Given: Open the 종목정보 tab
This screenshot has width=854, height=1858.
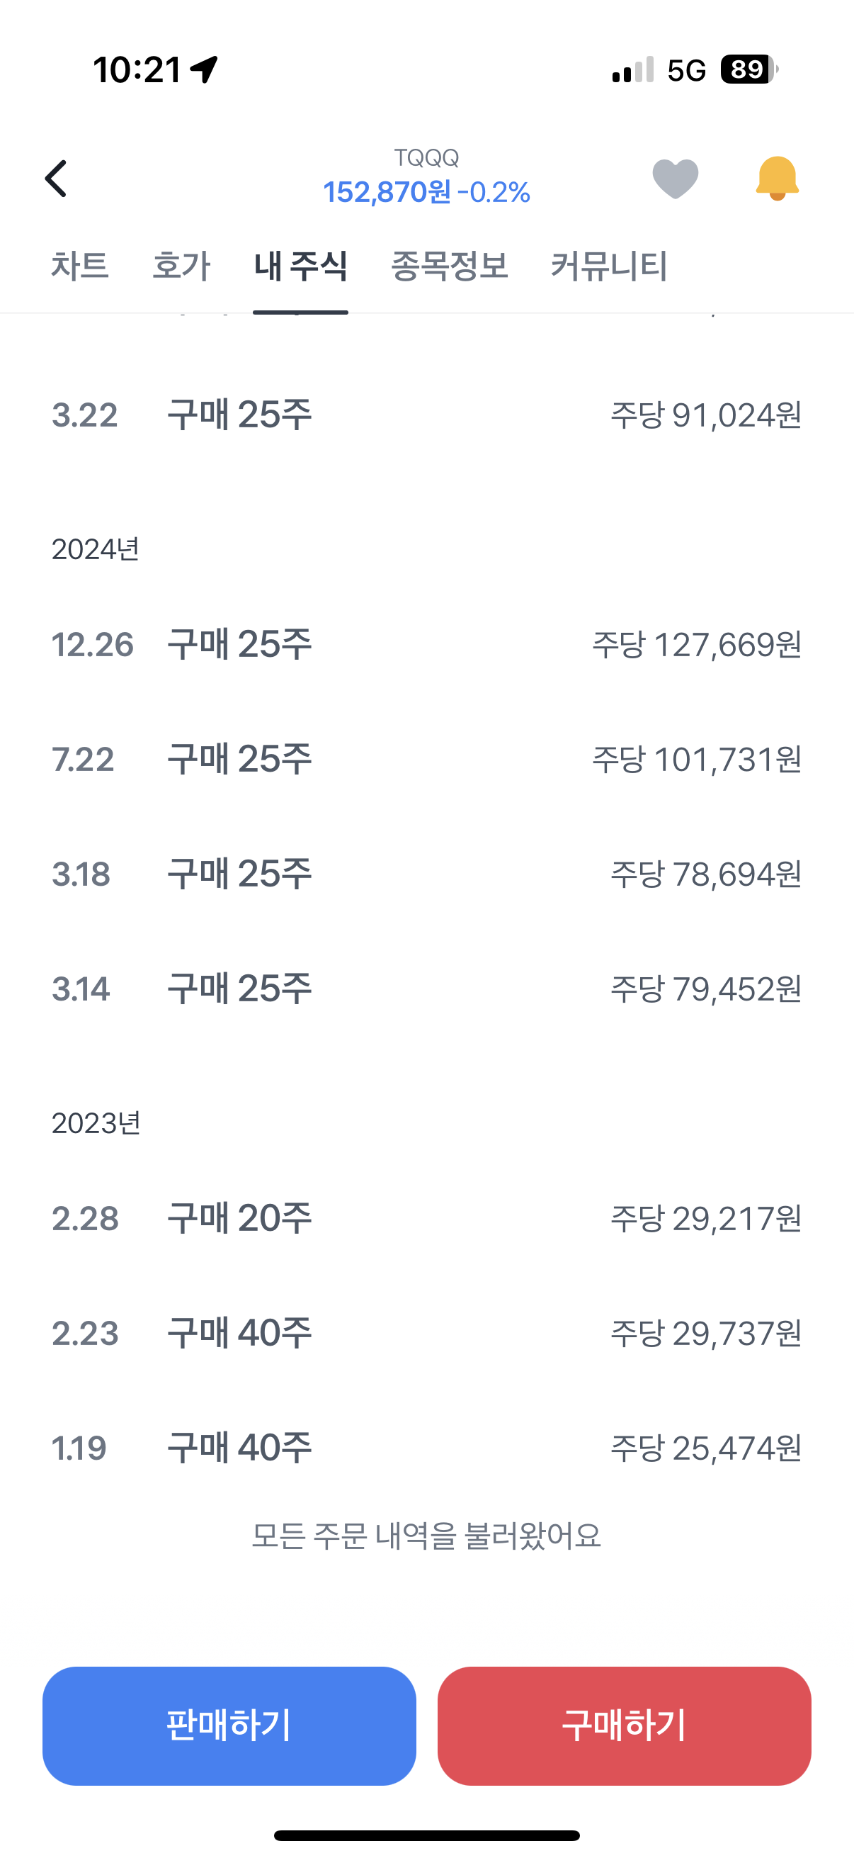Looking at the screenshot, I should (x=449, y=266).
